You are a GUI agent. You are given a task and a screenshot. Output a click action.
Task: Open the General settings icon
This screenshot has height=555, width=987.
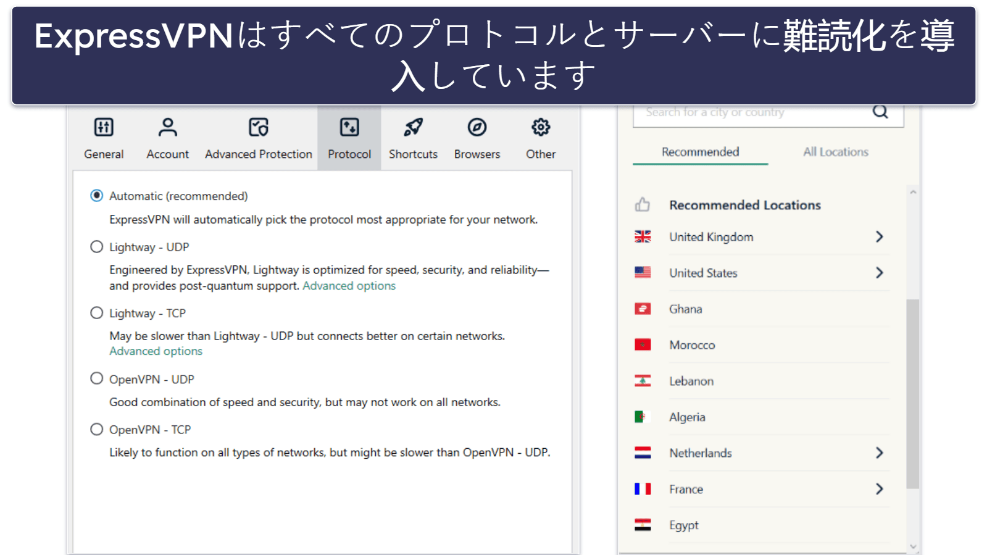click(104, 127)
